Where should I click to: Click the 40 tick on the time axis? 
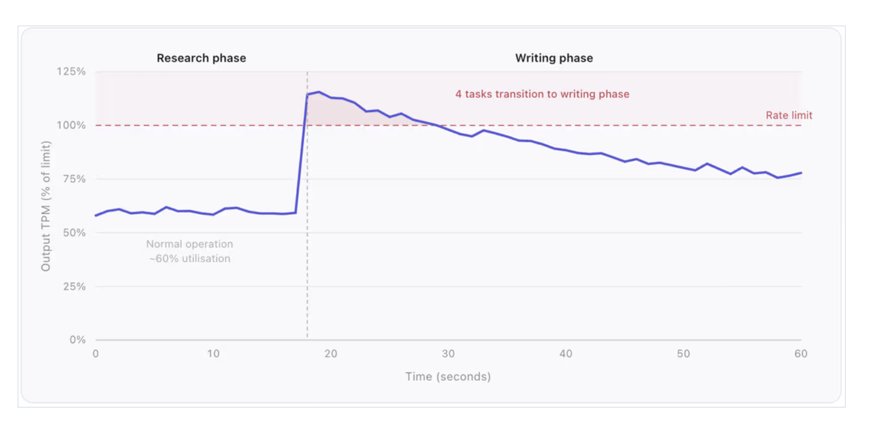[566, 354]
